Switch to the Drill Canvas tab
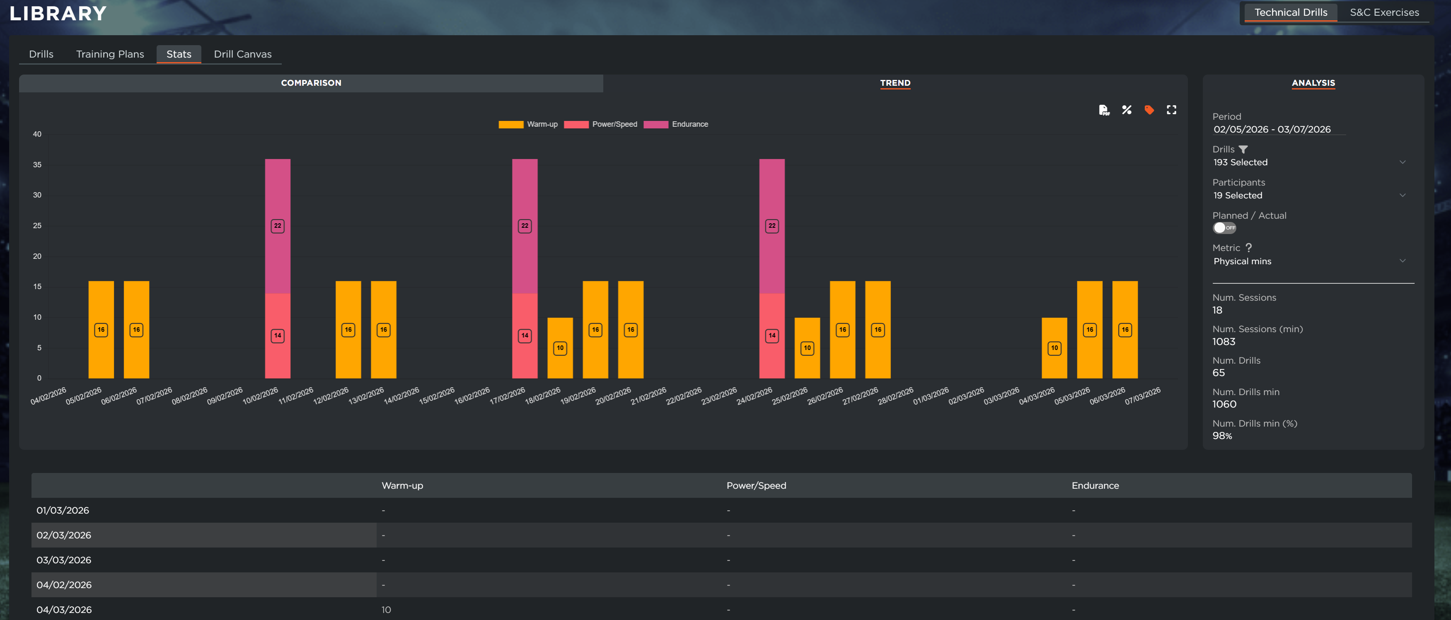The width and height of the screenshot is (1451, 620). (x=242, y=54)
